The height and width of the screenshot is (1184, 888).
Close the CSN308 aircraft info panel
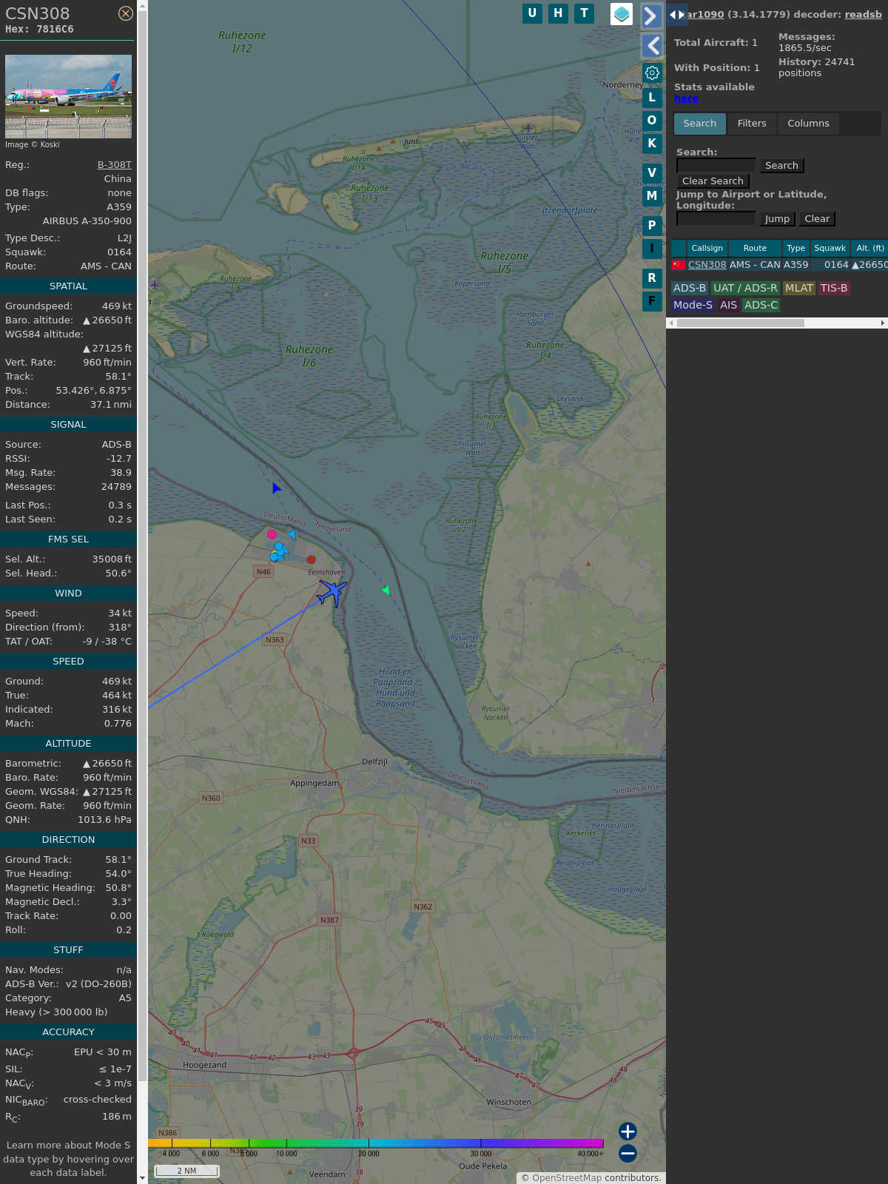pyautogui.click(x=126, y=13)
